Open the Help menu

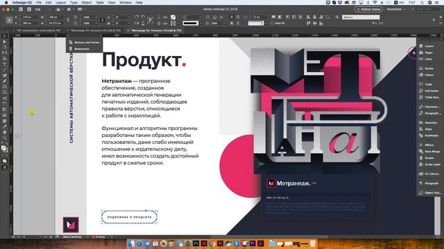click(x=139, y=2)
